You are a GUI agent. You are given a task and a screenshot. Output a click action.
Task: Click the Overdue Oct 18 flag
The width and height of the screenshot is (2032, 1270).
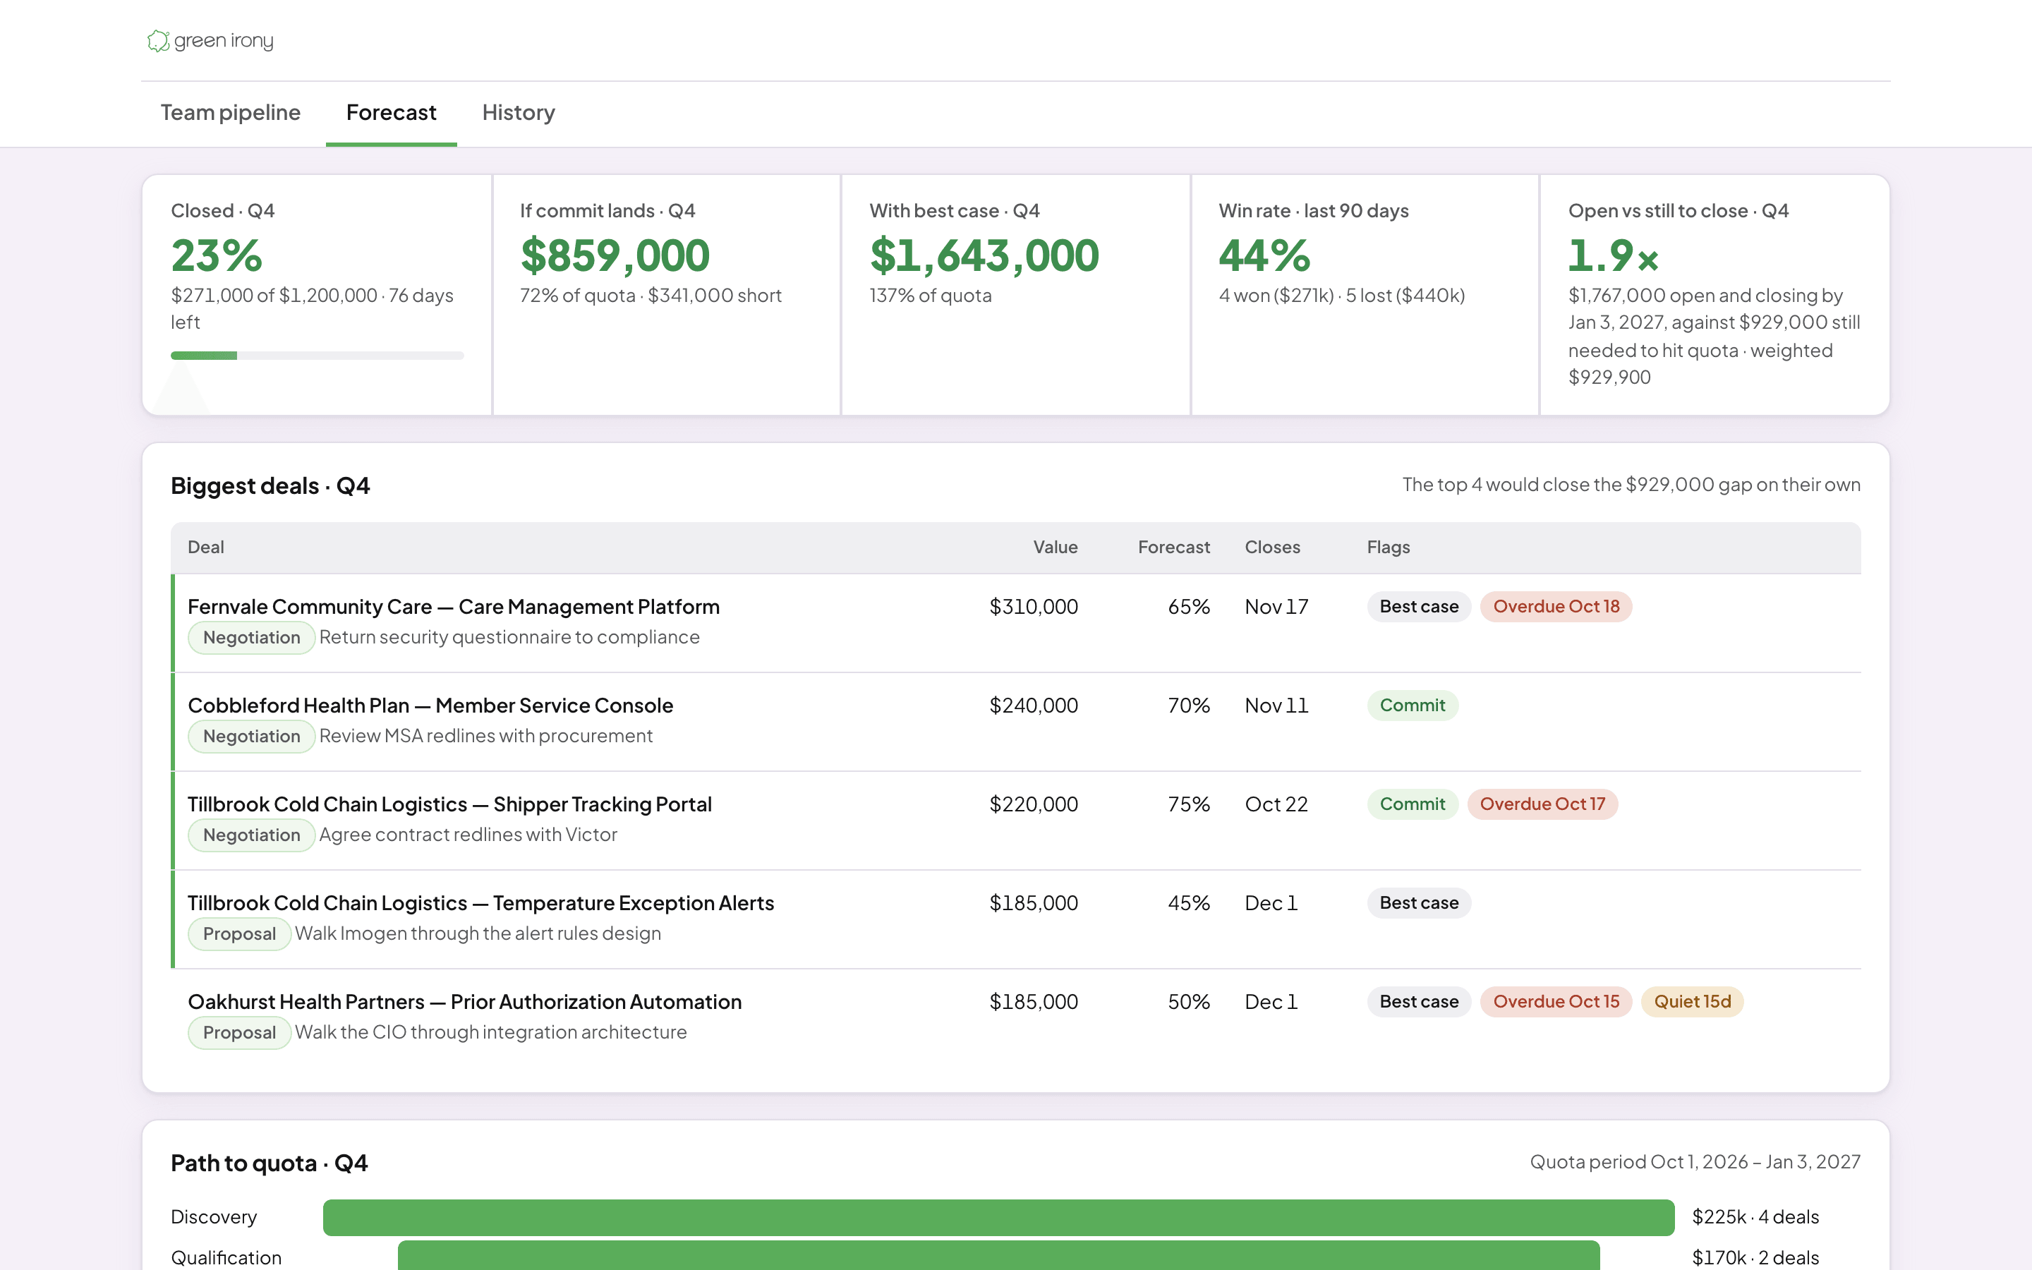(1556, 607)
